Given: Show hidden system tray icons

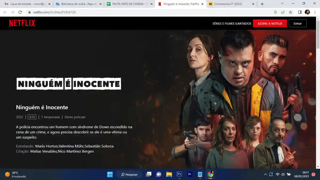Looking at the screenshot, I should point(265,174).
